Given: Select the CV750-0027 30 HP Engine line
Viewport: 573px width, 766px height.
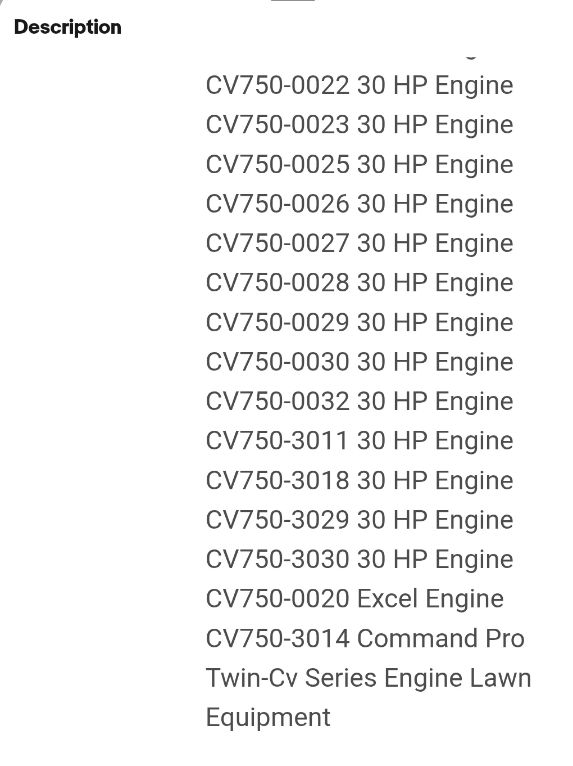Looking at the screenshot, I should (360, 244).
